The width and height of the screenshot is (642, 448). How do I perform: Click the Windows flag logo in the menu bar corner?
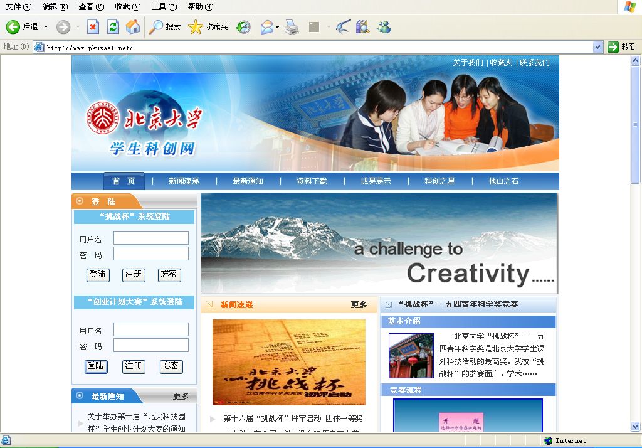[x=629, y=6]
